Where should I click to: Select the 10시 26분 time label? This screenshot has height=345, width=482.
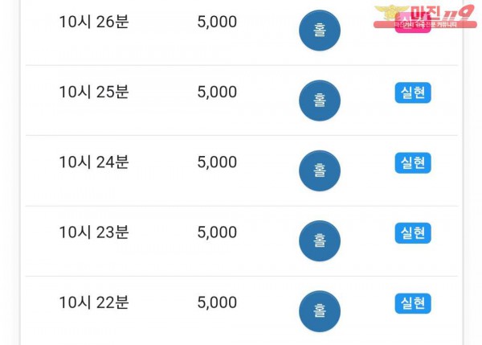point(94,22)
